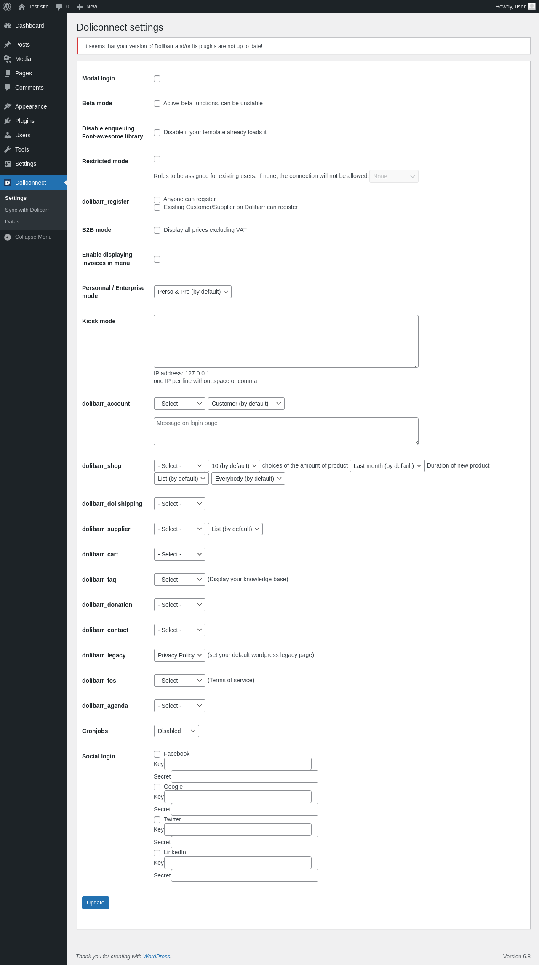Tick the Facebook social login checkbox

[x=157, y=754]
